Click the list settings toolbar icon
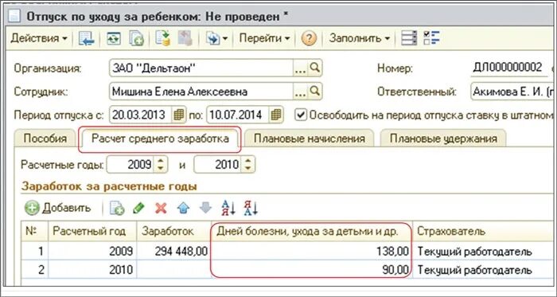The width and height of the screenshot is (557, 297). [x=409, y=38]
